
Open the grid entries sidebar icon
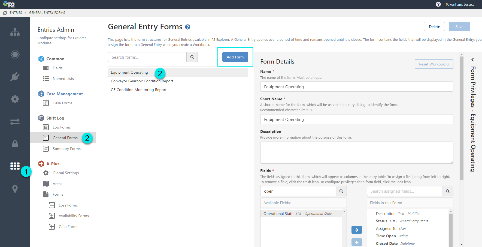[15, 166]
